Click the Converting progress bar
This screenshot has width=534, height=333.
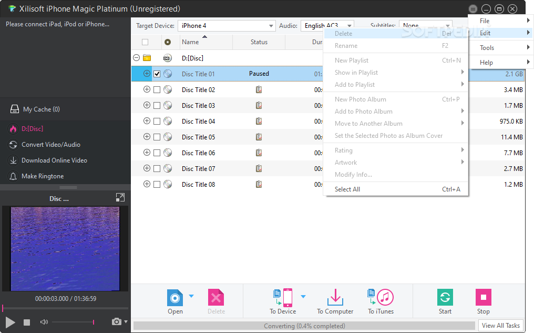click(304, 326)
